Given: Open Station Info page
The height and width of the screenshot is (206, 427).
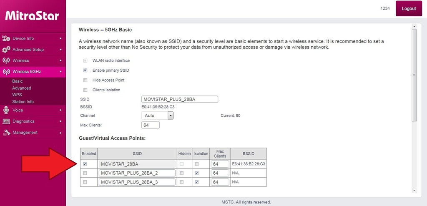Looking at the screenshot, I should coord(23,102).
